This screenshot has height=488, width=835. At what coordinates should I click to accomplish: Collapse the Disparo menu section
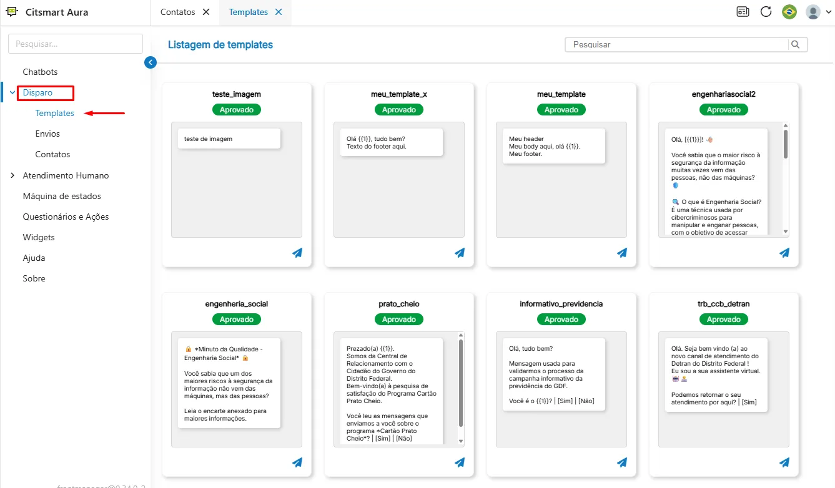[x=12, y=92]
